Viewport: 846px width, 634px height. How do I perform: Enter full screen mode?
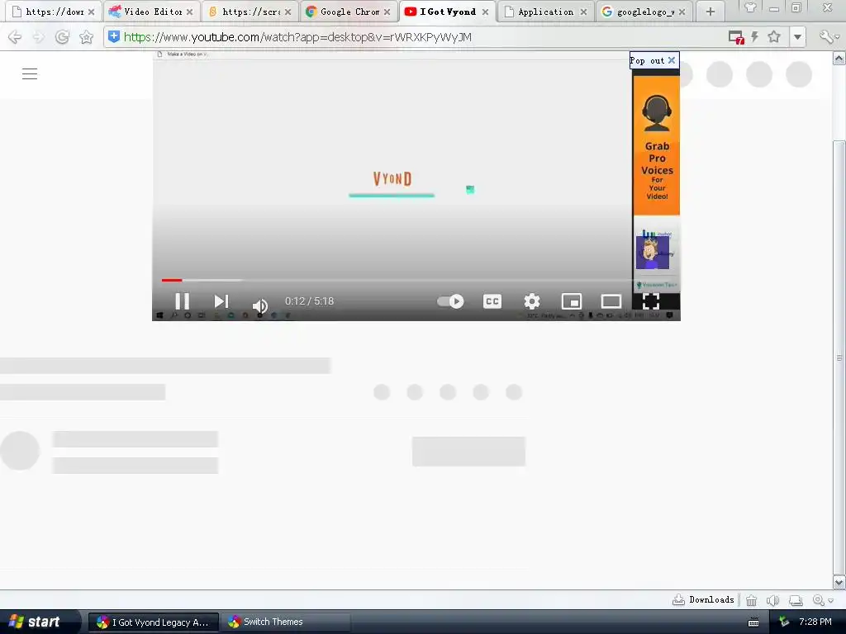coord(651,300)
